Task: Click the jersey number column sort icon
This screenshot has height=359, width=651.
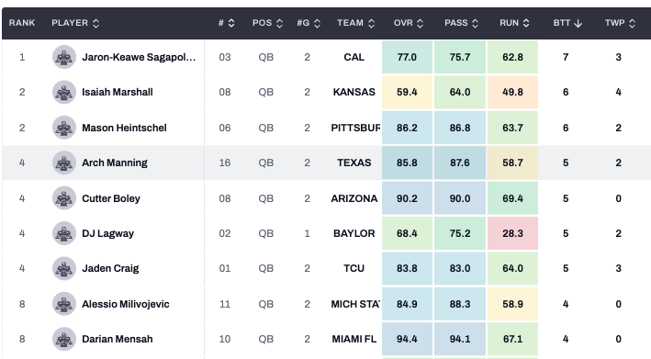Action: 231,23
